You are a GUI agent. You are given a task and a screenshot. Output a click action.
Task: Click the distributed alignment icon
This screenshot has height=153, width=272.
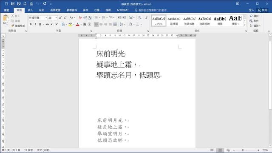[x=115, y=24]
